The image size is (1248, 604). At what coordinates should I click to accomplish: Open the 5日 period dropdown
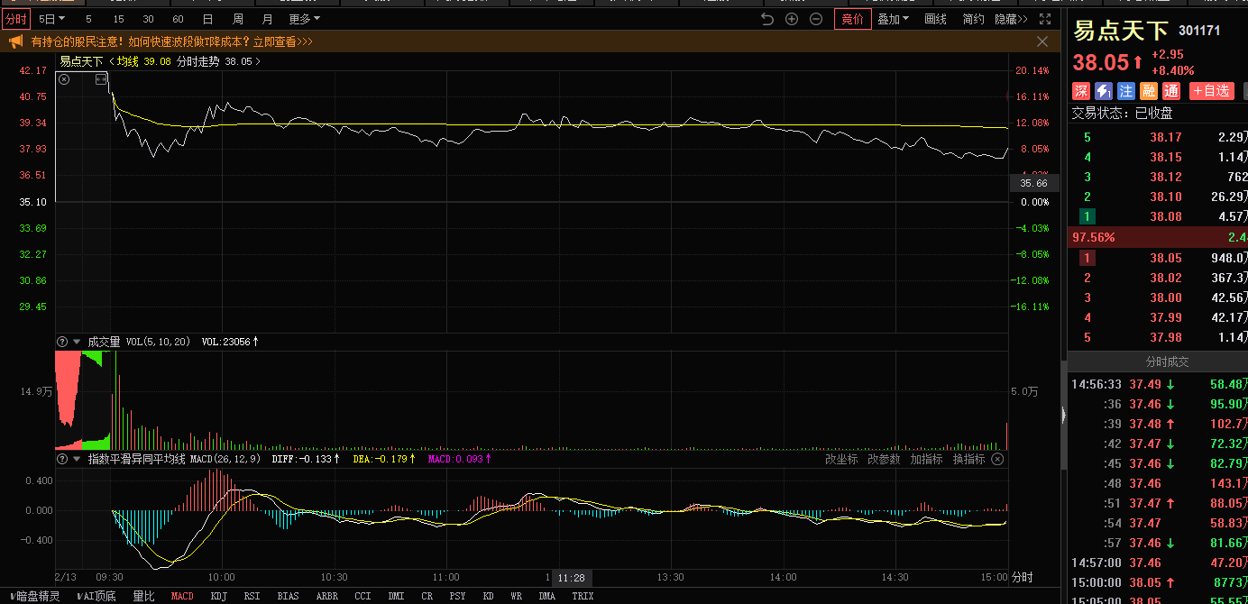pyautogui.click(x=52, y=19)
